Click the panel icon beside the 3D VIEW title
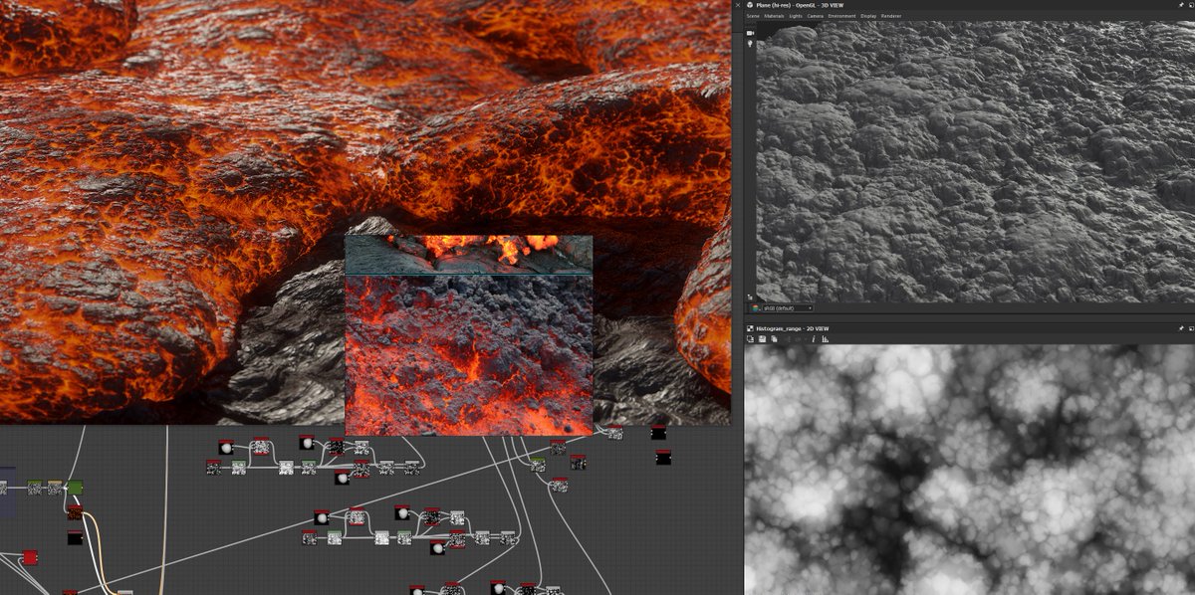 tap(749, 5)
